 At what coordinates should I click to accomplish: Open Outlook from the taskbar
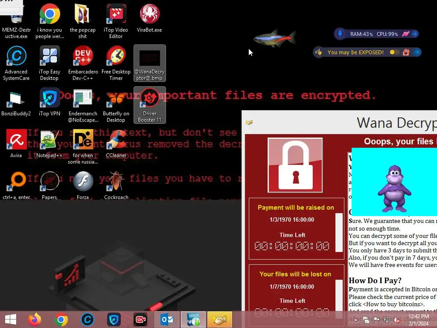(167, 319)
